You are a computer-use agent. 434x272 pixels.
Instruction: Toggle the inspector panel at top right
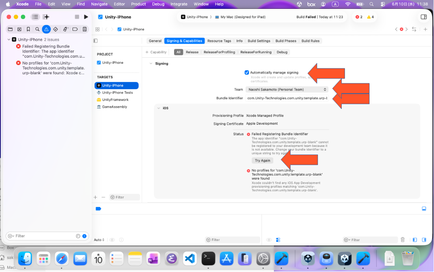424,17
